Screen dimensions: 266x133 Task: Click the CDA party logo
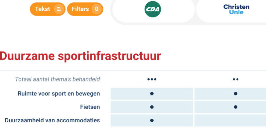pos(153,9)
